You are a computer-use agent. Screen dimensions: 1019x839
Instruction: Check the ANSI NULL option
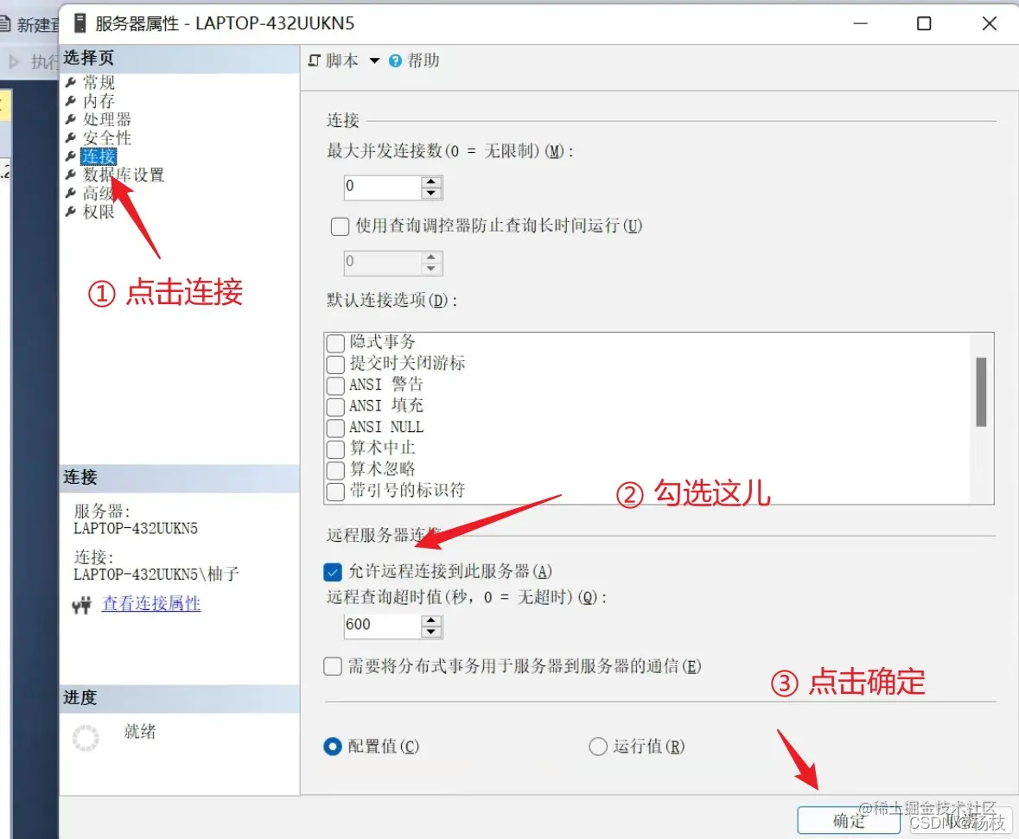335,428
